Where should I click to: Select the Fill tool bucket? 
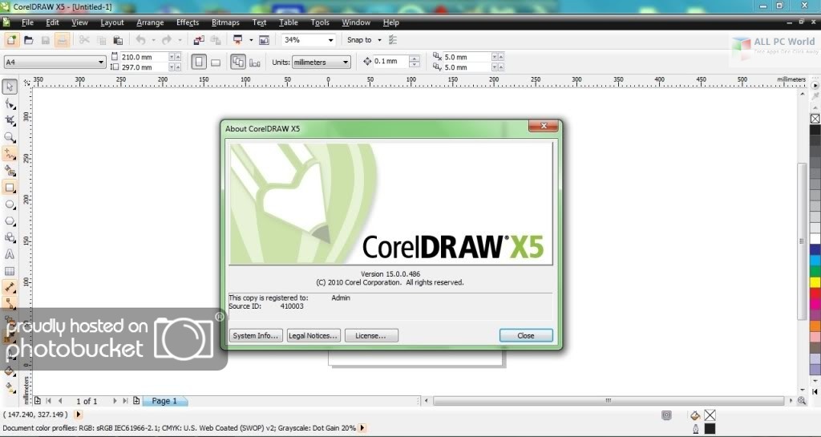click(10, 371)
